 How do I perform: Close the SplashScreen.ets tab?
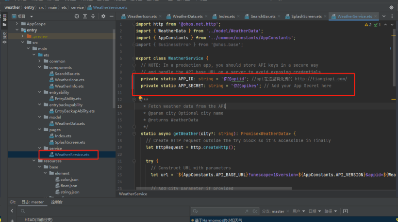[325, 16]
